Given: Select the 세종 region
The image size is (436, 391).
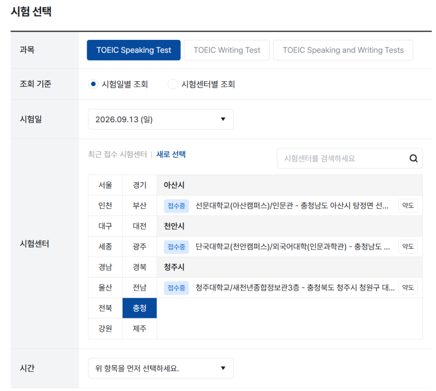Looking at the screenshot, I should tap(105, 246).
